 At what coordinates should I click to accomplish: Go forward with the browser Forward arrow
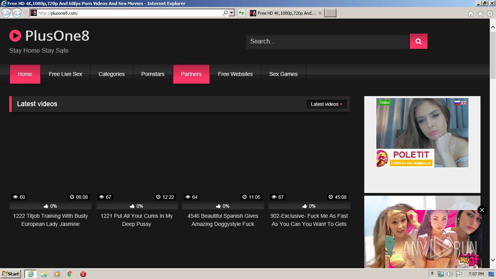pos(17,13)
